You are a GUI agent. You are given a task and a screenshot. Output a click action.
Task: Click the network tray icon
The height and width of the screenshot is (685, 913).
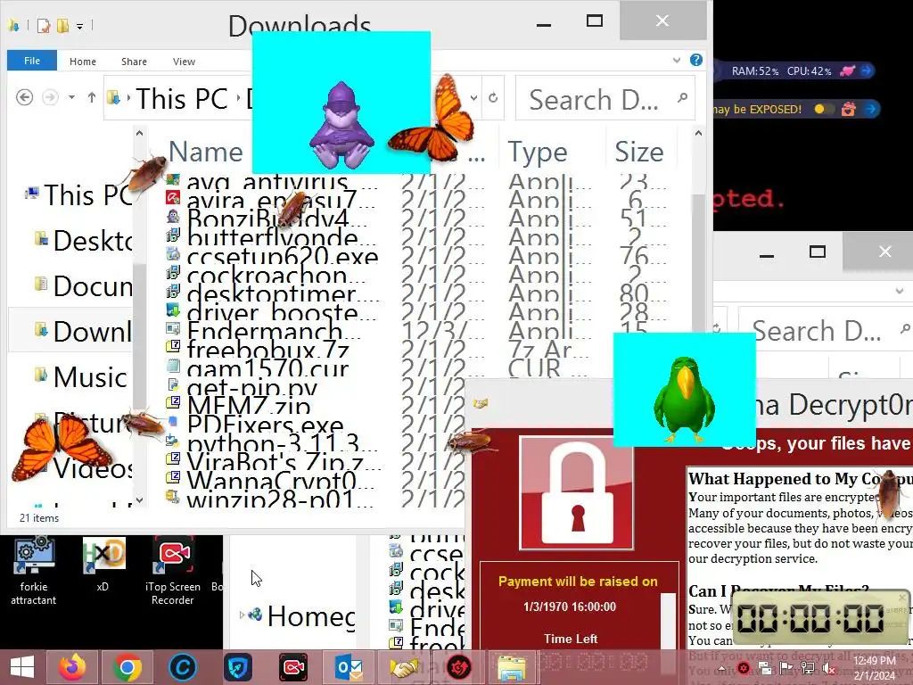(808, 668)
